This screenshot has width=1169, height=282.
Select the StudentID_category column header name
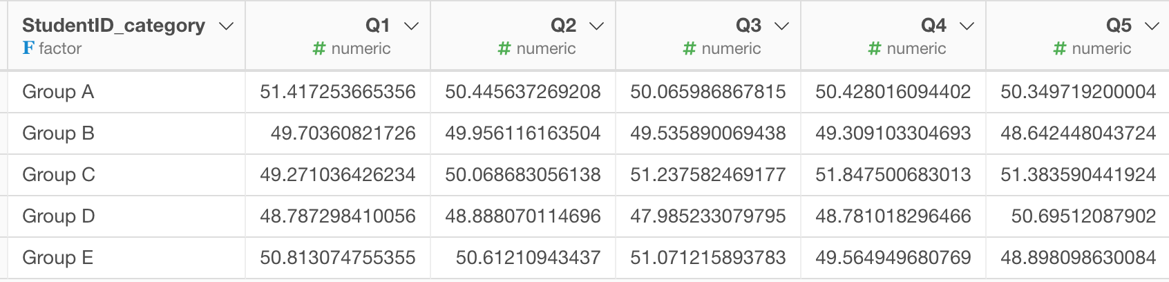click(113, 26)
